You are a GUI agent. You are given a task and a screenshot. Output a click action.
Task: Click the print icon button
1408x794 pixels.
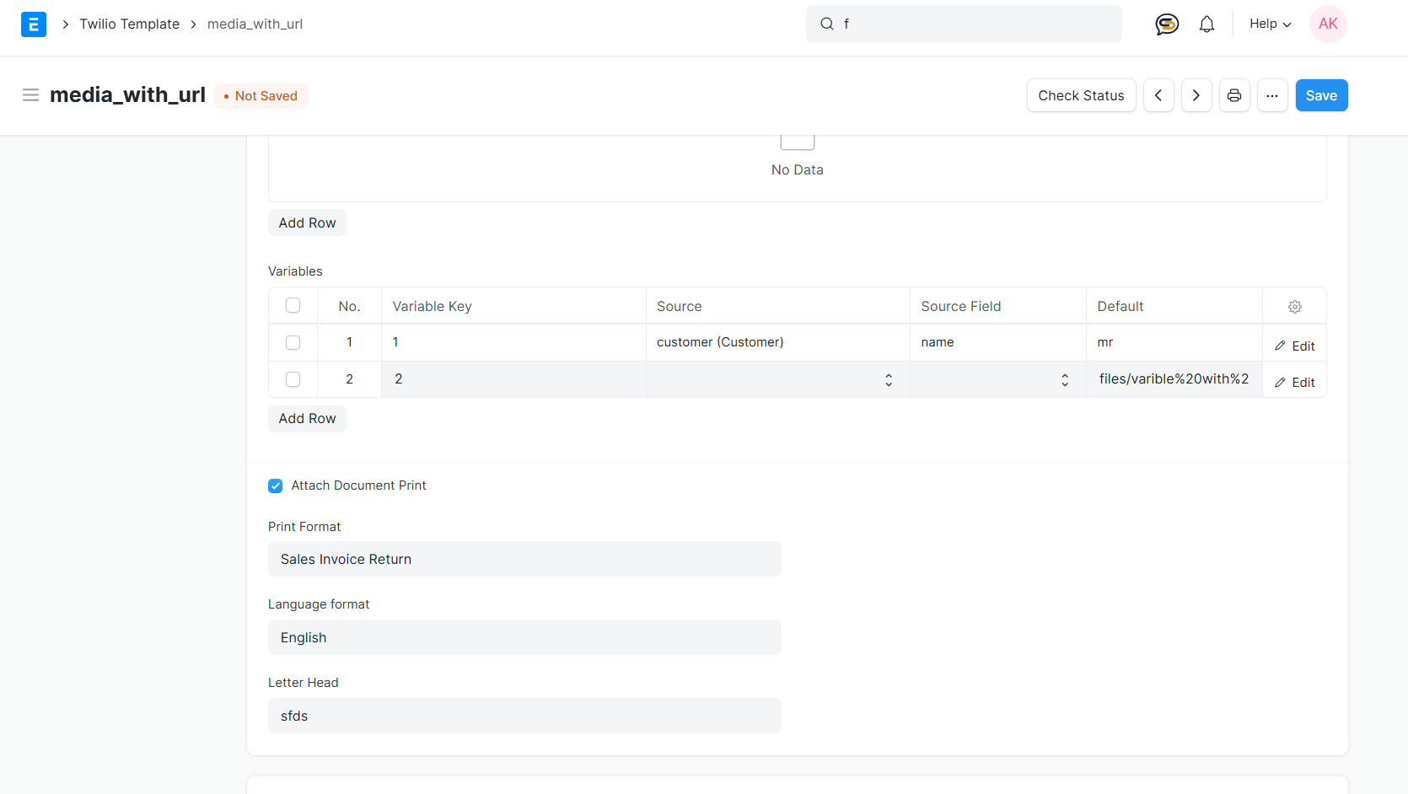(1234, 95)
